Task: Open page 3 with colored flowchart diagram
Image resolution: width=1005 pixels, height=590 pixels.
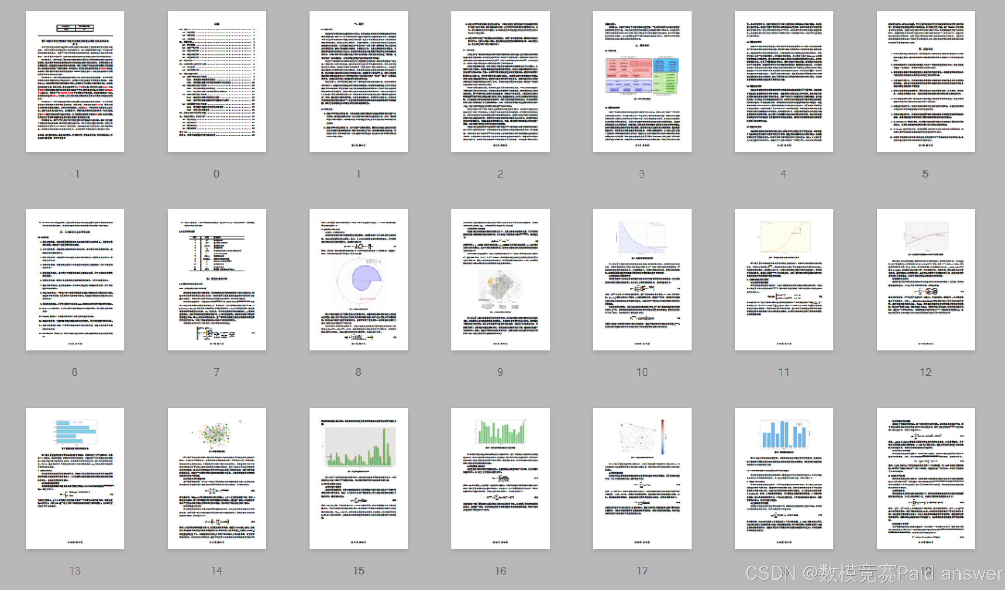Action: point(642,81)
